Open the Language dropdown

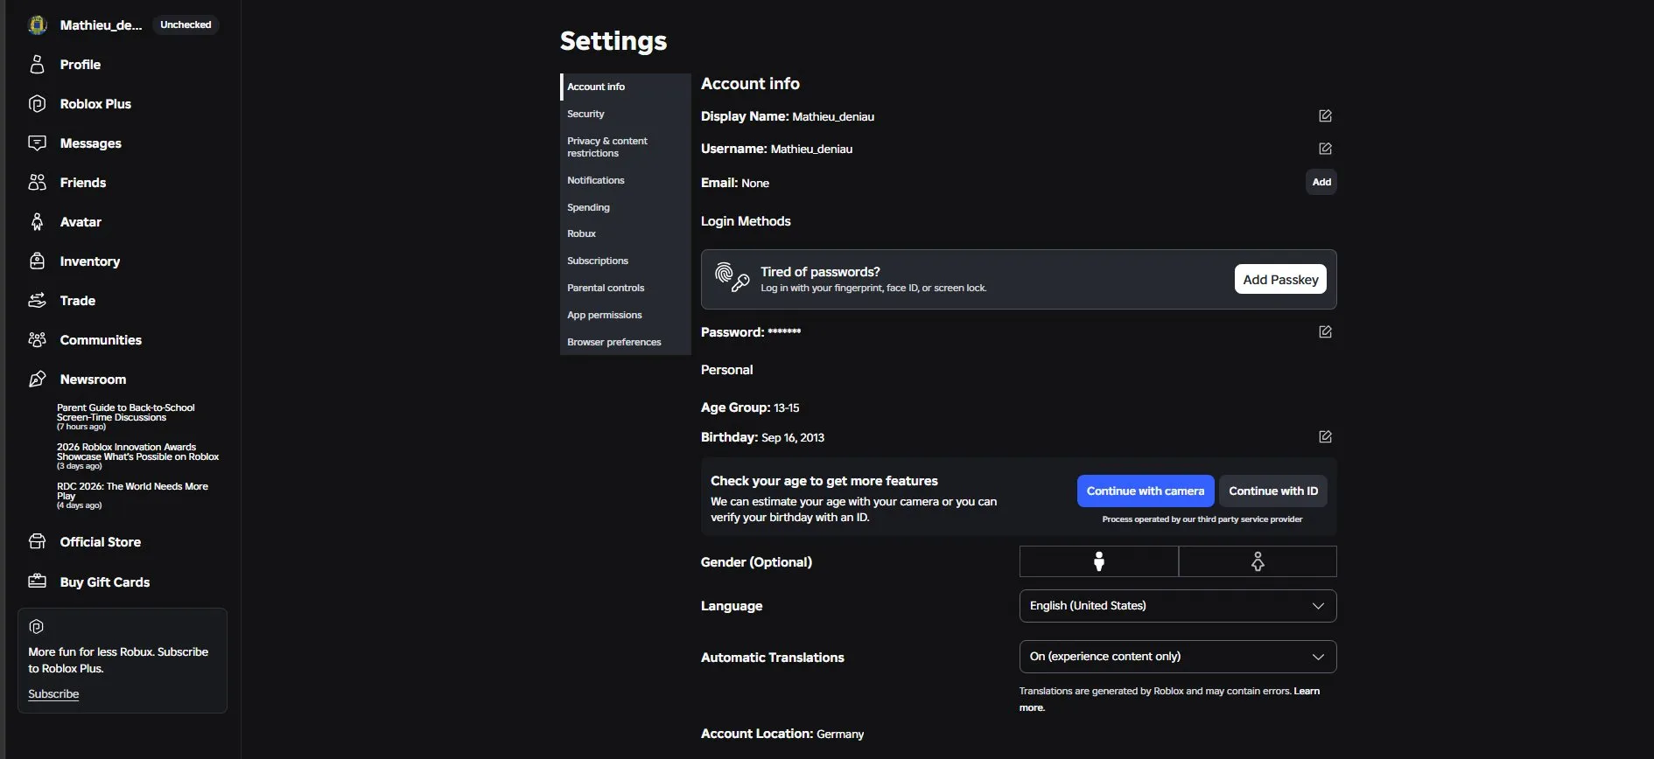pyautogui.click(x=1178, y=606)
